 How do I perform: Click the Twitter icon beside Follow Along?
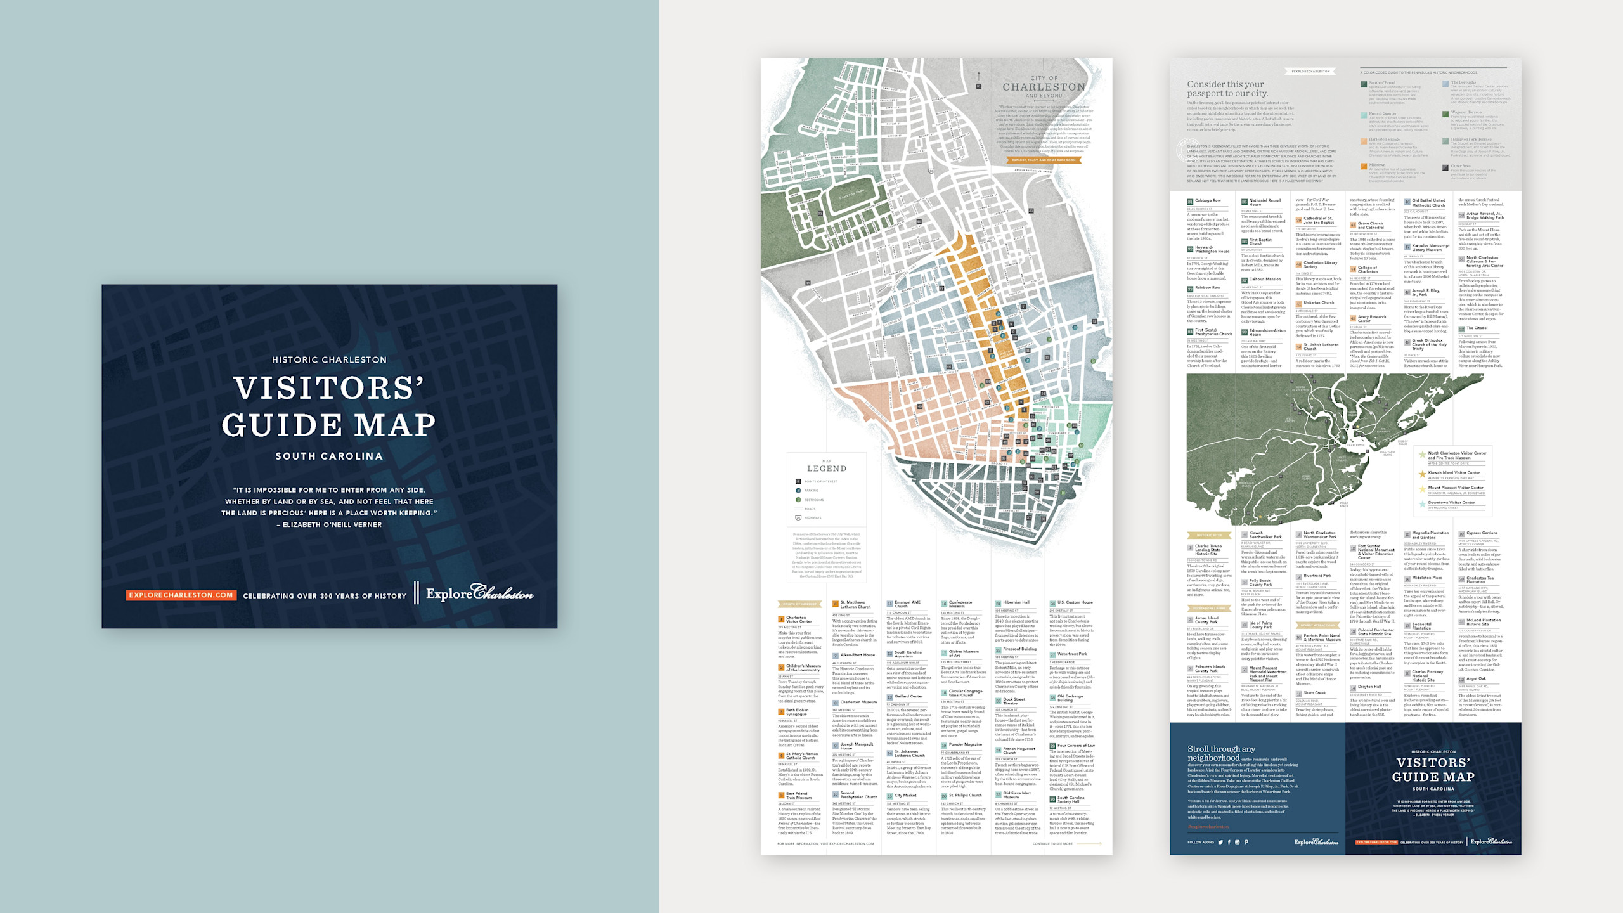tap(1220, 842)
